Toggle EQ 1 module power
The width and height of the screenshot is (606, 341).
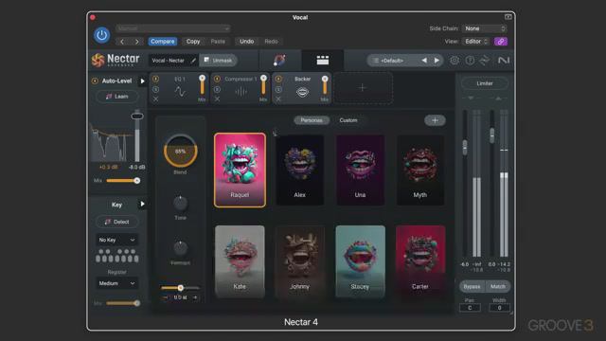[155, 79]
